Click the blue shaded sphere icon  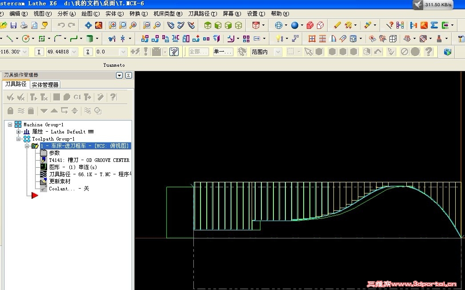pos(295,25)
